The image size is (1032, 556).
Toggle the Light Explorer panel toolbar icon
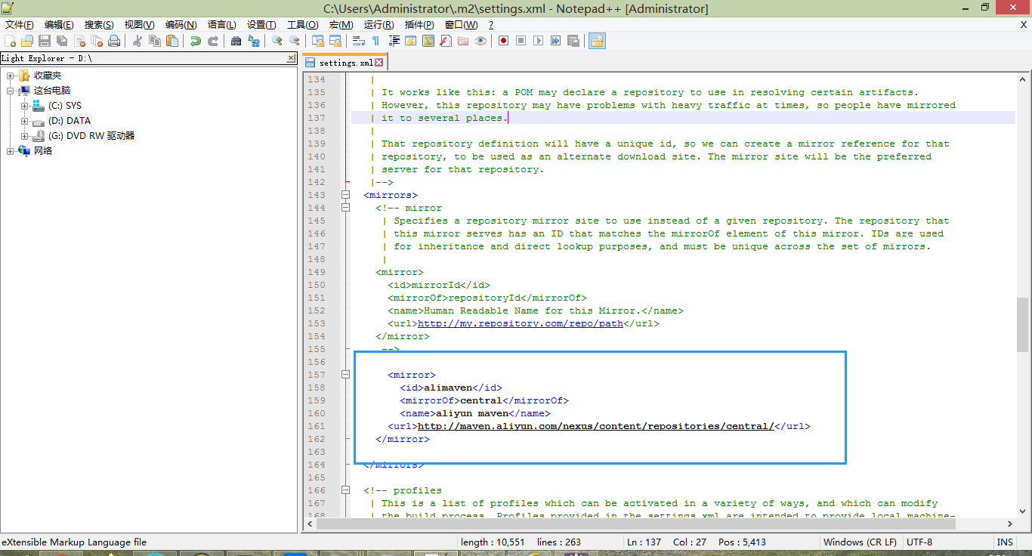coord(597,41)
